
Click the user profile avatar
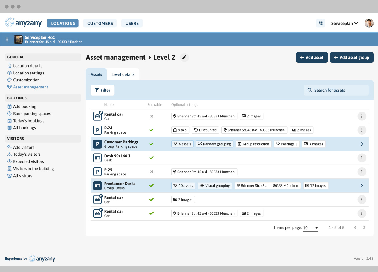[369, 23]
